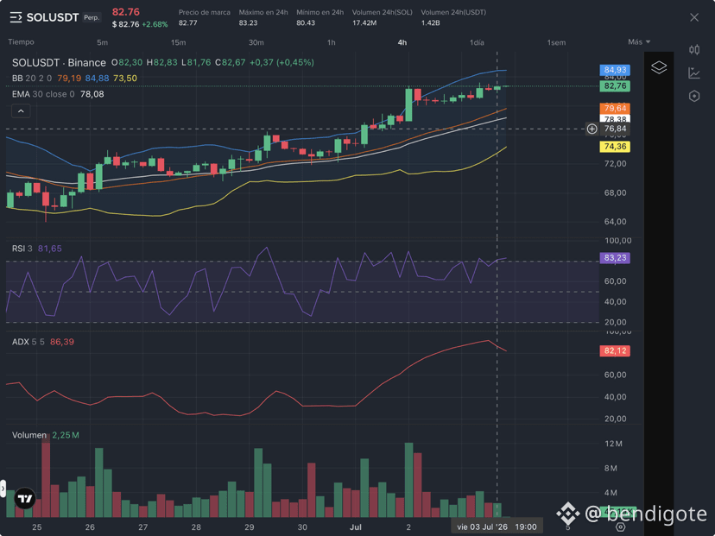Click the 25 date on time axis
Image resolution: width=715 pixels, height=536 pixels.
pos(37,527)
